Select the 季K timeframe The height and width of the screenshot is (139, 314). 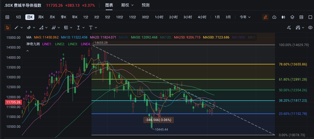tap(64, 17)
